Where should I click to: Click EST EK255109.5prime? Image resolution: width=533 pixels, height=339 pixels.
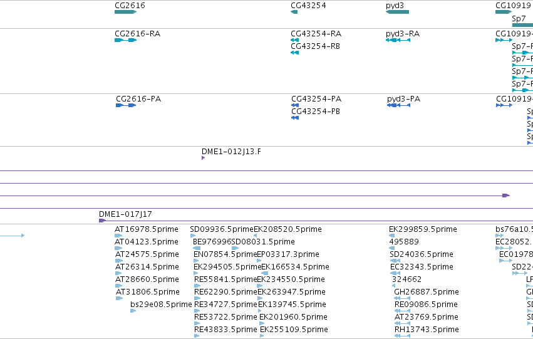pos(294,330)
